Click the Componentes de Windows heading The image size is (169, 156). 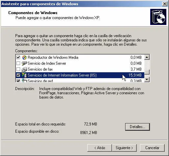(x=33, y=13)
